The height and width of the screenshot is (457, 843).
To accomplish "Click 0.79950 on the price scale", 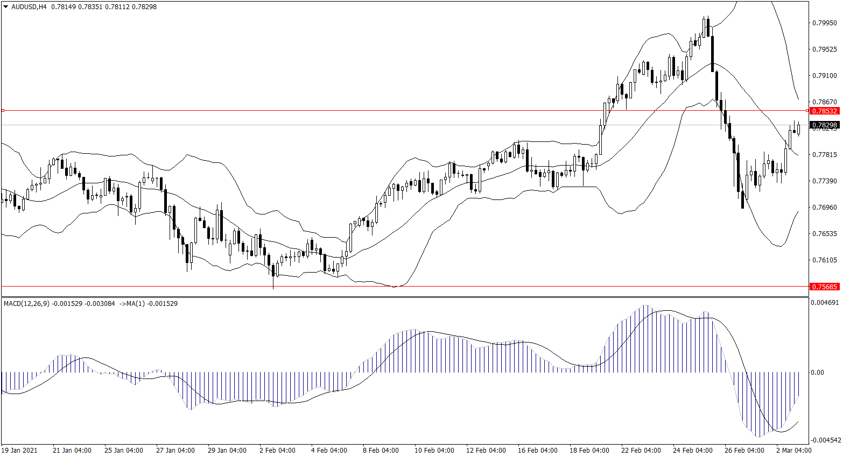I will tap(824, 23).
